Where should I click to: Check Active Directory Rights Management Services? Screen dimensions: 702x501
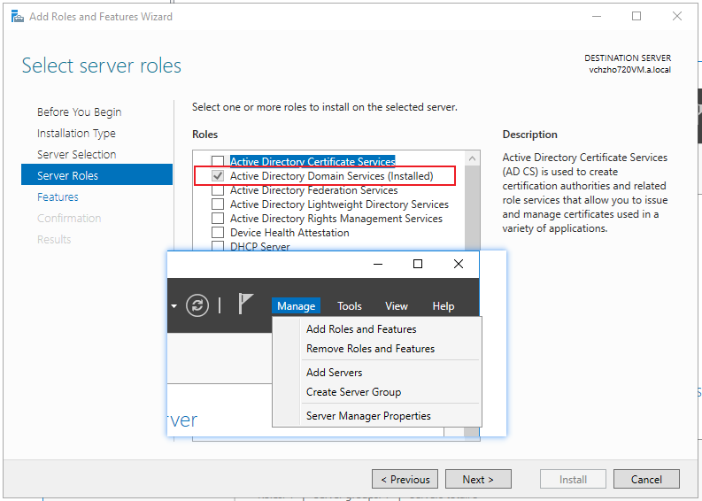218,219
